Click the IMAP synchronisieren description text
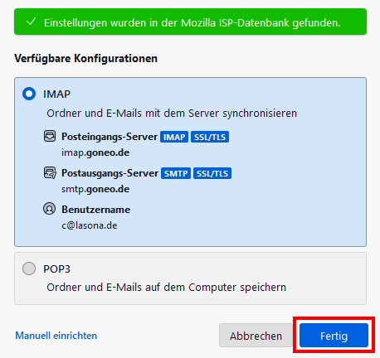Viewport: 380px width, 358px height. [172, 114]
